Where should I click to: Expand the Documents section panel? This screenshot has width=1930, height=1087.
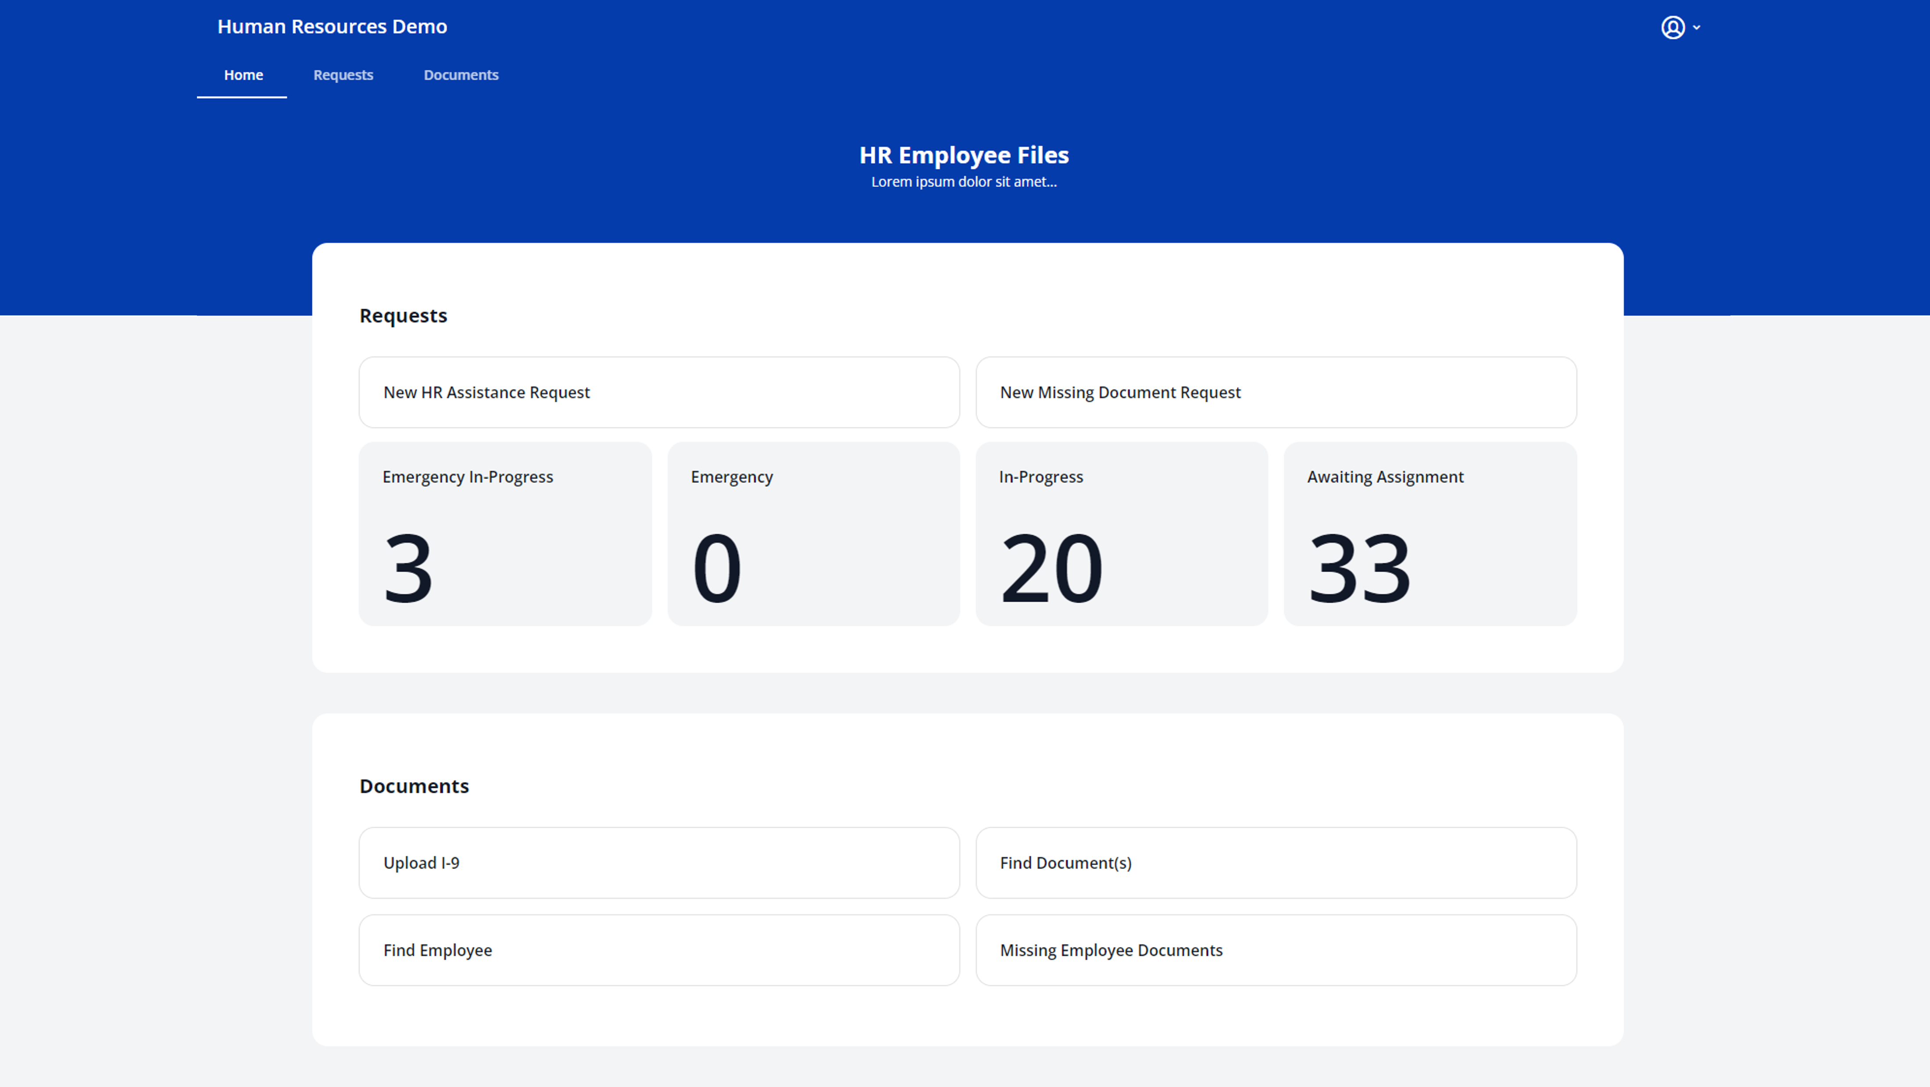(x=415, y=785)
